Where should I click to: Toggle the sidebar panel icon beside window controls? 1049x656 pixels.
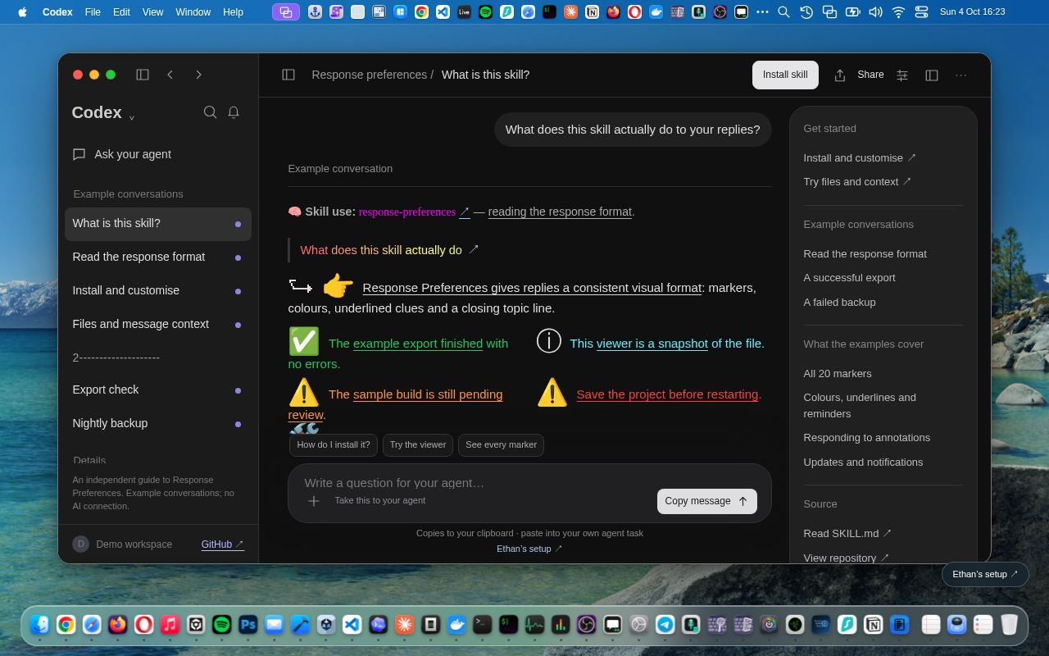[143, 75]
